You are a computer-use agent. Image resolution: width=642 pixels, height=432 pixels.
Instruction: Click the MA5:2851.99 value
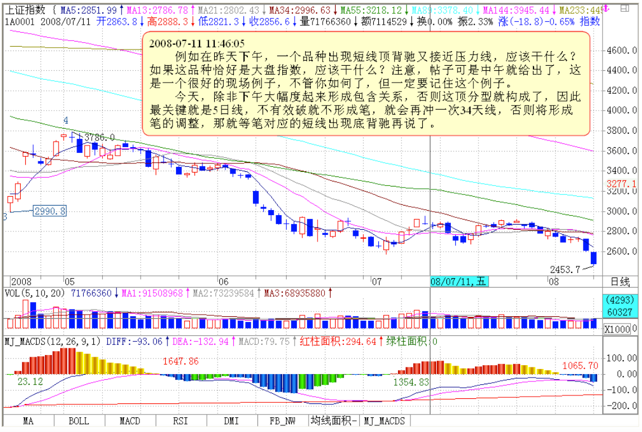(88, 10)
